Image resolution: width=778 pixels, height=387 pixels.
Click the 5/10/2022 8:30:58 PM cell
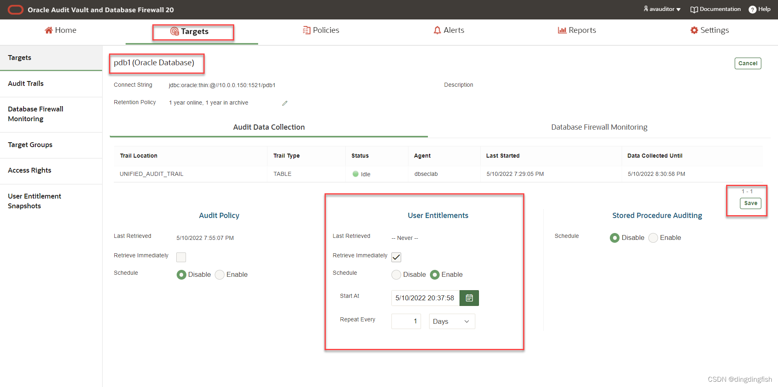click(656, 174)
